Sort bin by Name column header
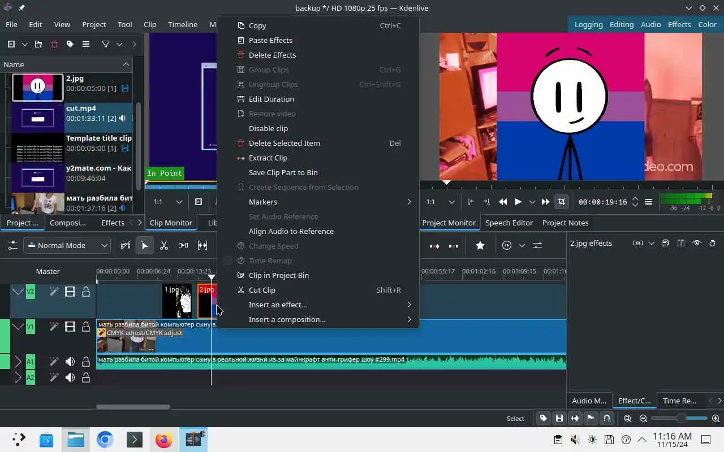This screenshot has height=452, width=724. coord(66,64)
